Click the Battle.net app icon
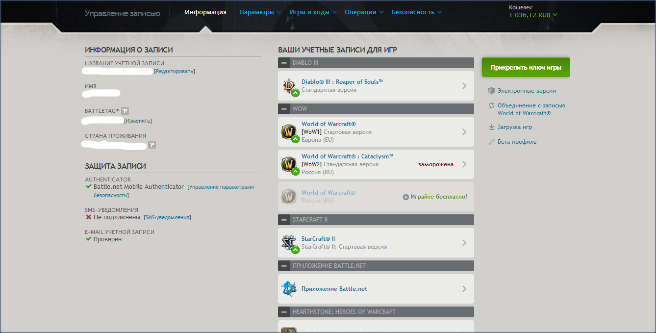 [289, 289]
